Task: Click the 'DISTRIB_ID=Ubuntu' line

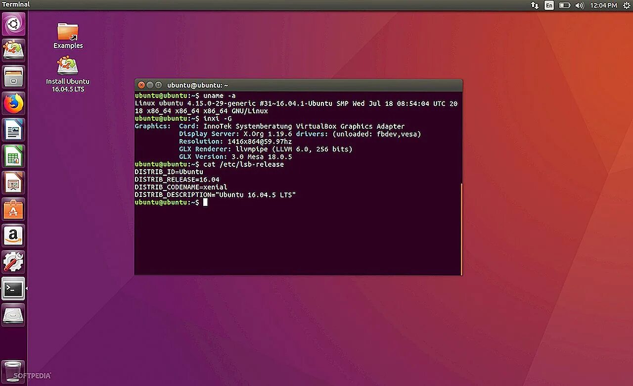Action: point(169,172)
